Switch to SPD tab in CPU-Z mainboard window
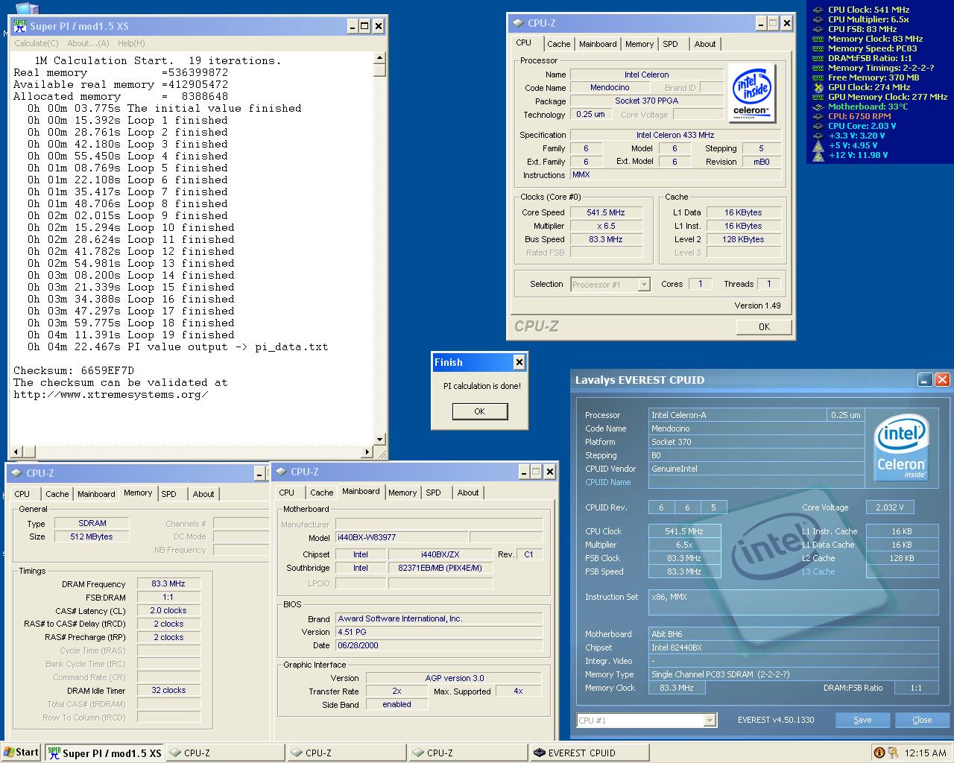The image size is (954, 763). pos(433,493)
